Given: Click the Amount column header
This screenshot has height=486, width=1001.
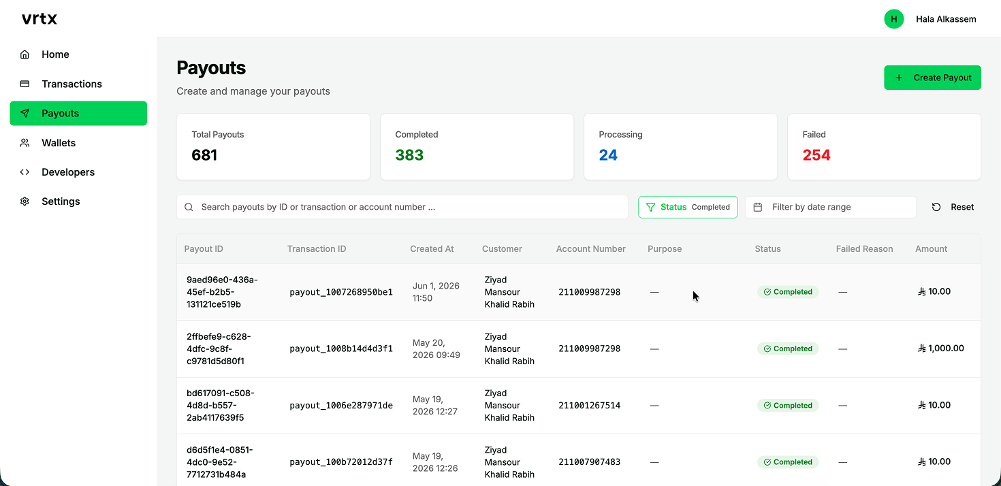Looking at the screenshot, I should pyautogui.click(x=931, y=249).
